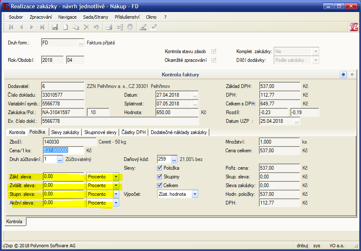Screen dimensions: 361x251
Task: Click status bar entry dnbuj
Action: point(302,246)
